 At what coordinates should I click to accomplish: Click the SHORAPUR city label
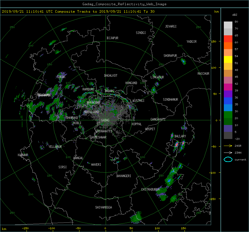[170, 56]
